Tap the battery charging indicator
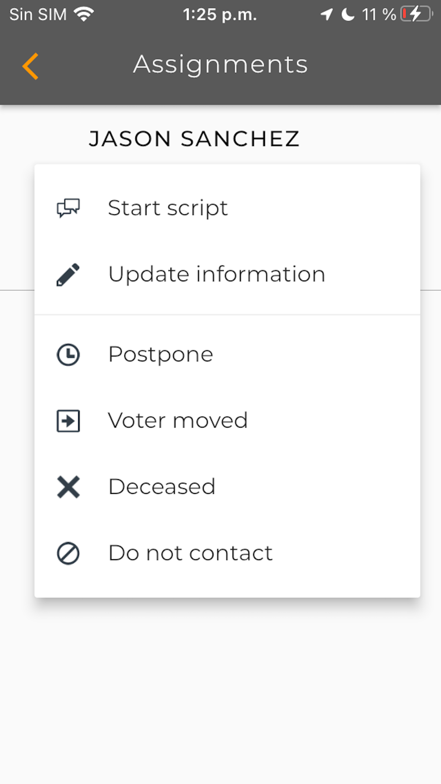This screenshot has width=441, height=784. (x=417, y=14)
